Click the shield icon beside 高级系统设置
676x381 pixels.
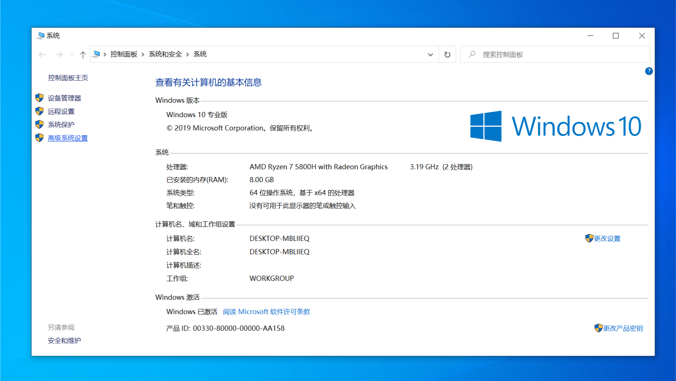[40, 138]
